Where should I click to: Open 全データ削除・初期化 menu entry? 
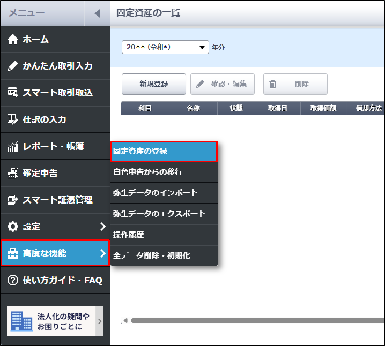point(164,255)
